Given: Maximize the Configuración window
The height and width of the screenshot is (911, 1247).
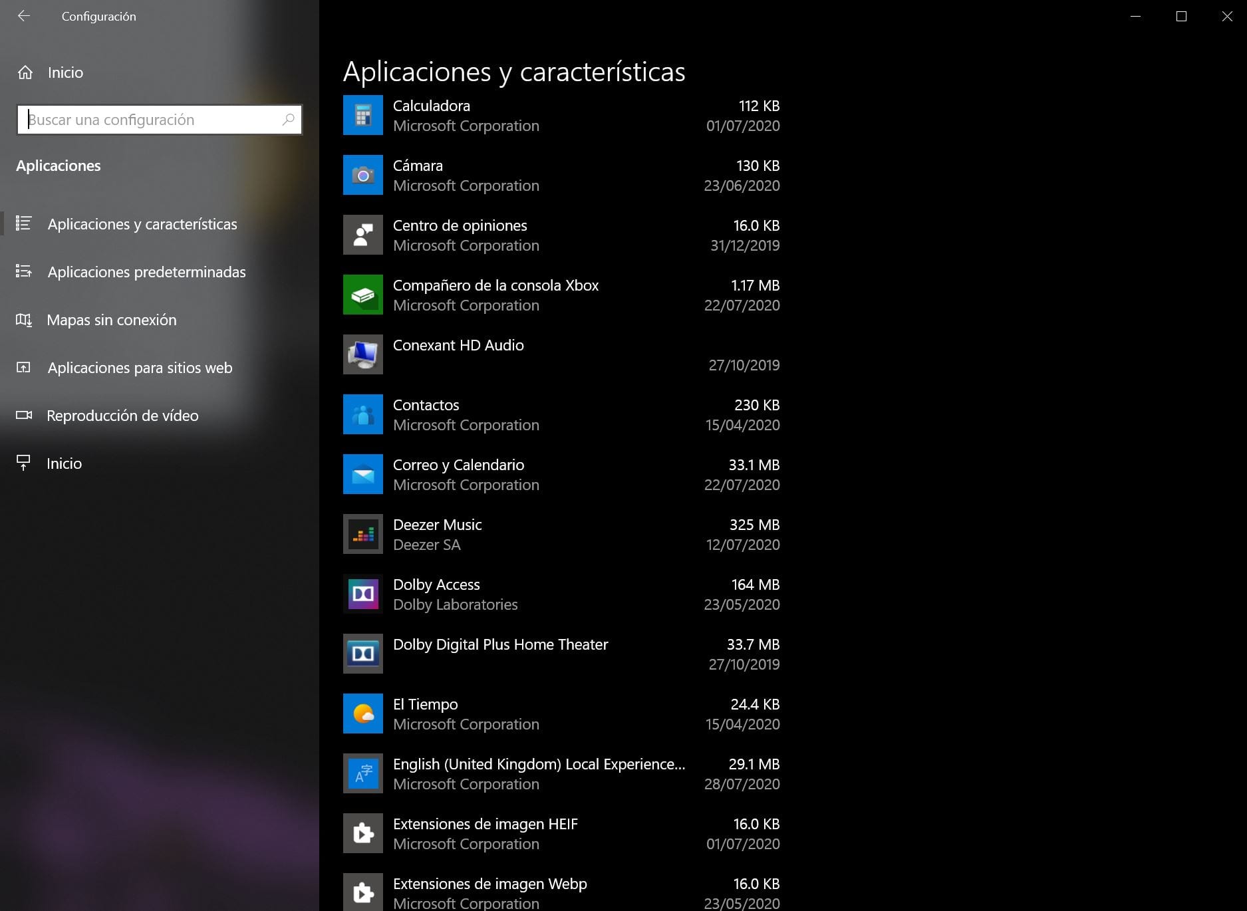Looking at the screenshot, I should [x=1181, y=16].
